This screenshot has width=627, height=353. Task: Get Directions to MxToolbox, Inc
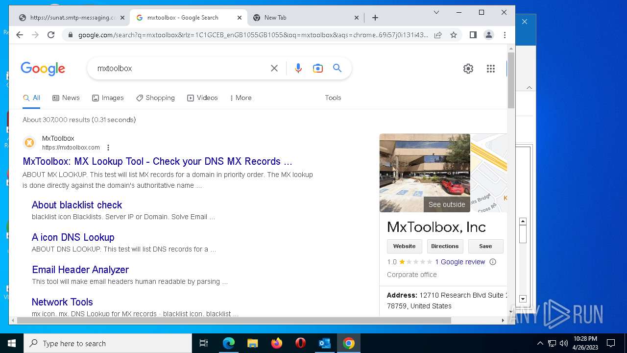point(445,246)
